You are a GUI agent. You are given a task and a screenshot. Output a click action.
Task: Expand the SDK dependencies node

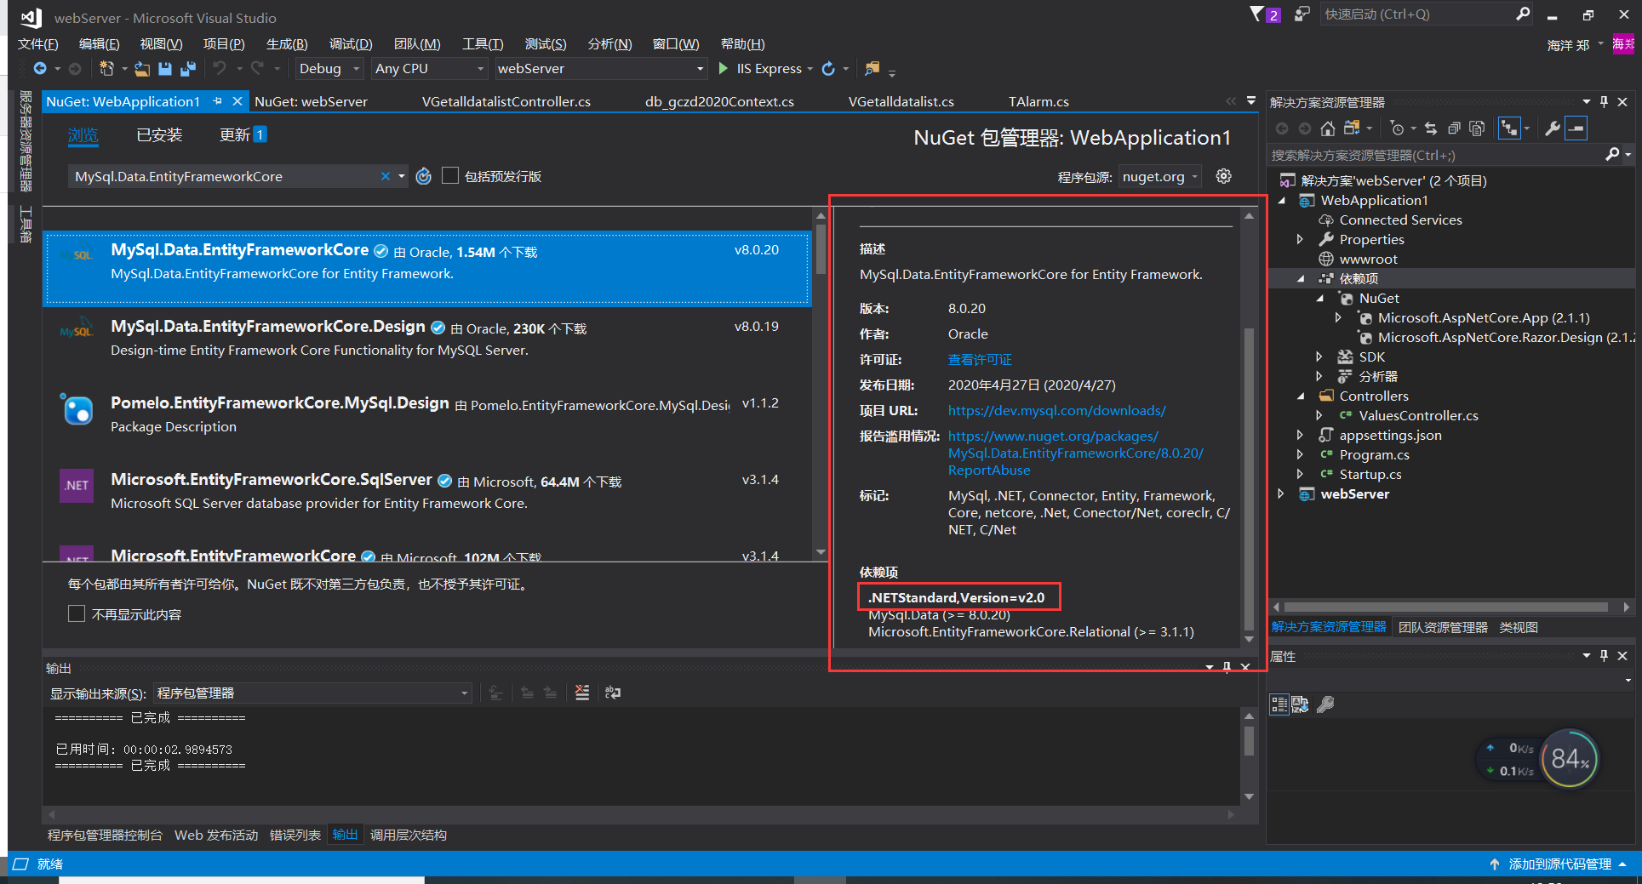1319,357
